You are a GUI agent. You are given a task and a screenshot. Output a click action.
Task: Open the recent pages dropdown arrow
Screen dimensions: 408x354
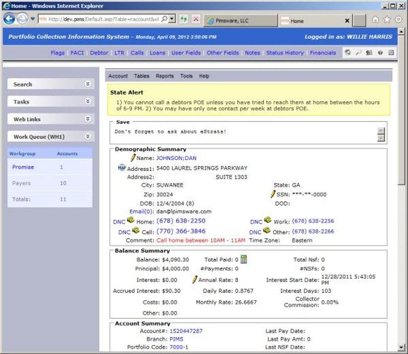pyautogui.click(x=33, y=19)
